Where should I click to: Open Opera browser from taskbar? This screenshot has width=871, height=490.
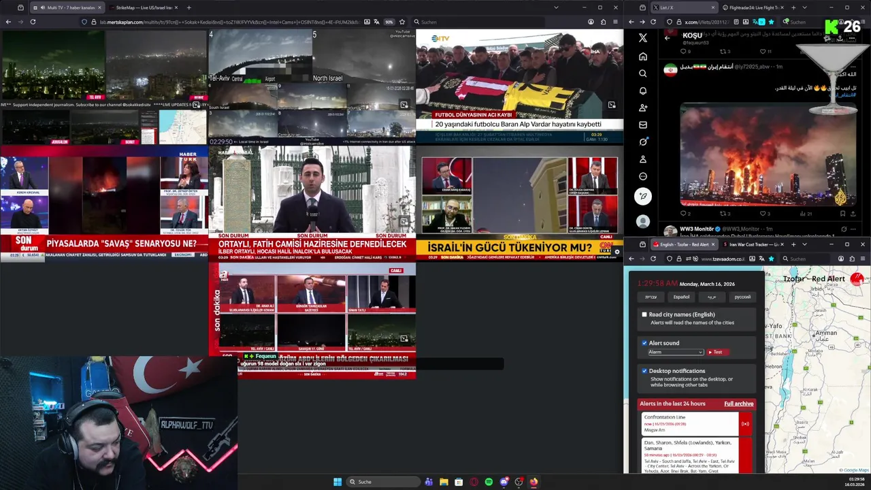pyautogui.click(x=474, y=482)
